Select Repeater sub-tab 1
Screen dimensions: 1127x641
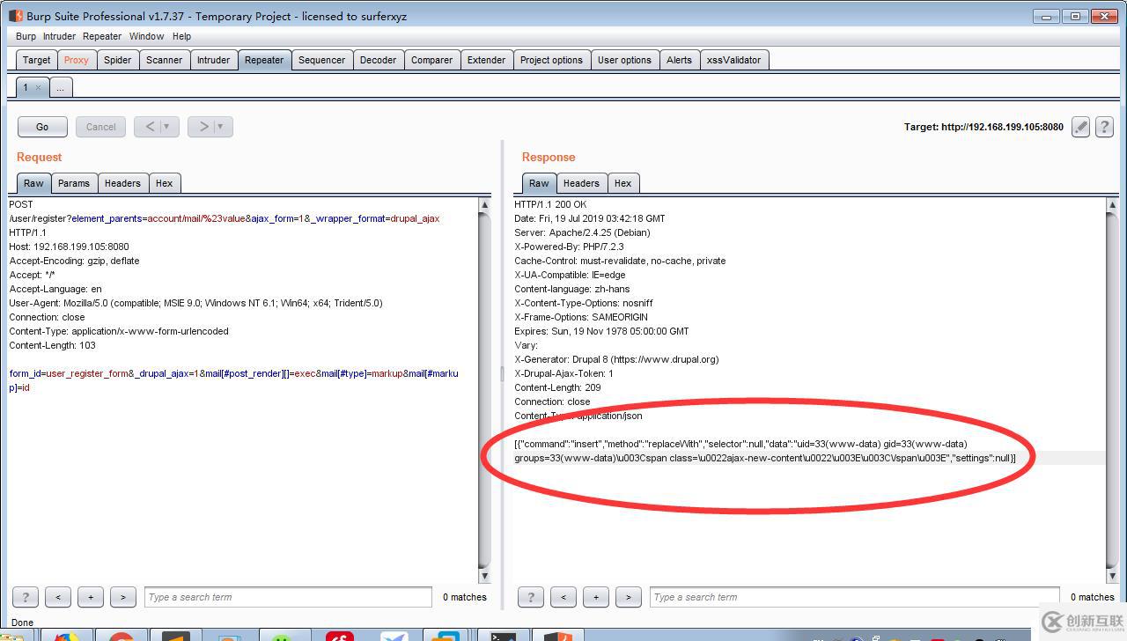pos(26,87)
